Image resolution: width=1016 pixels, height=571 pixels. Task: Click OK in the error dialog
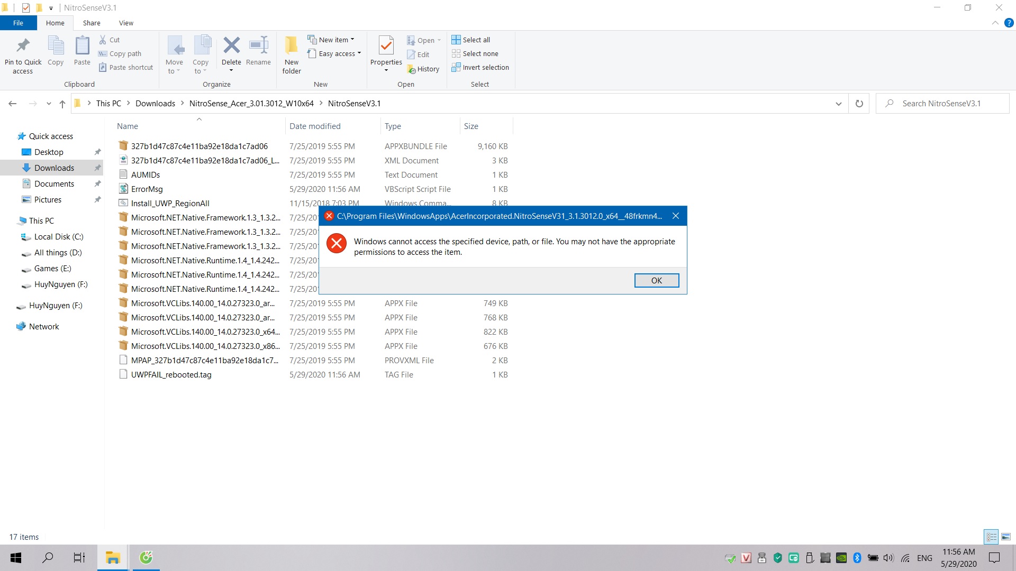click(x=656, y=280)
